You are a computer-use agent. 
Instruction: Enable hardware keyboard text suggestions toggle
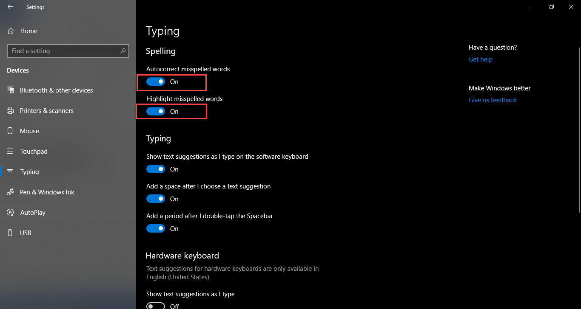[x=156, y=306]
